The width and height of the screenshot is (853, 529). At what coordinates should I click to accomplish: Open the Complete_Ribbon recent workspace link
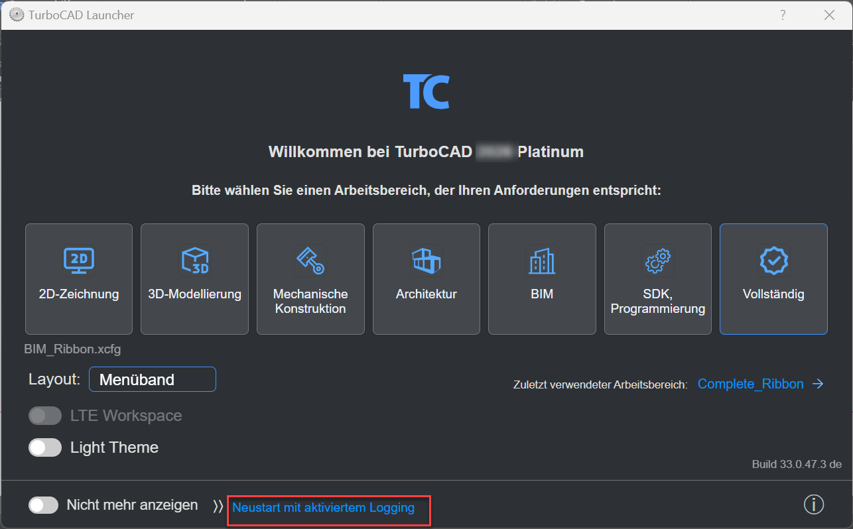761,384
